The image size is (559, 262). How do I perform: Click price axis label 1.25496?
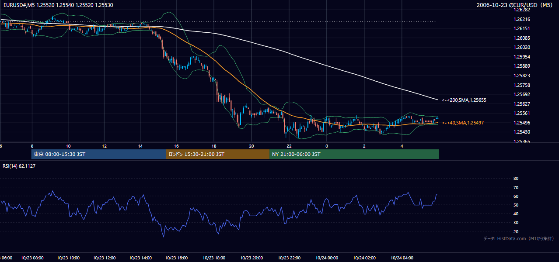521,123
